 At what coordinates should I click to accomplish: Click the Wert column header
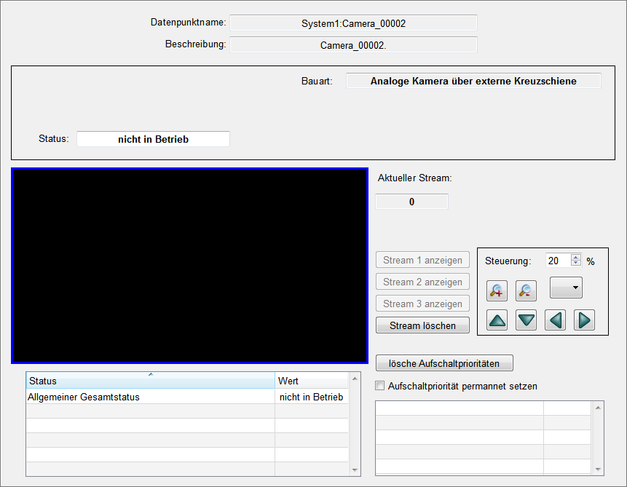click(311, 381)
